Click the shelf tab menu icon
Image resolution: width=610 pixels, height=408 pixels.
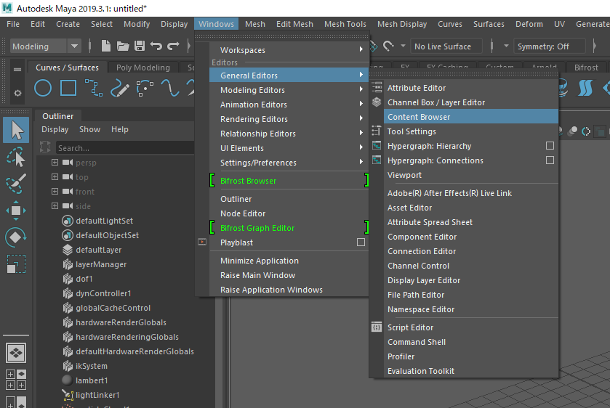click(x=17, y=70)
